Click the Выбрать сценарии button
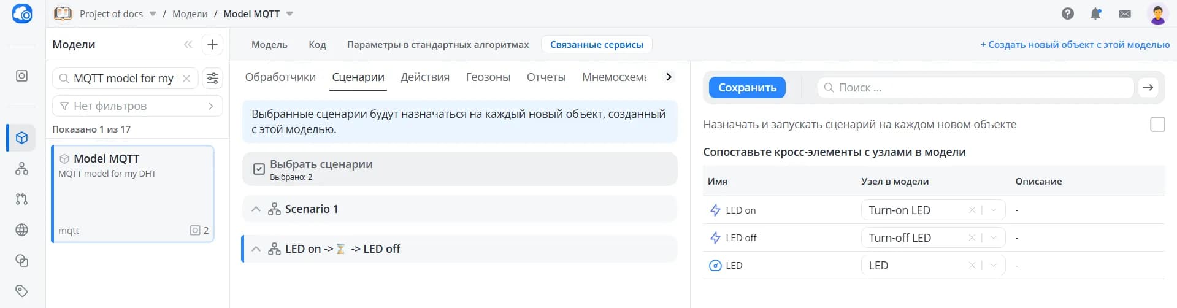The image size is (1177, 308). pyautogui.click(x=460, y=169)
